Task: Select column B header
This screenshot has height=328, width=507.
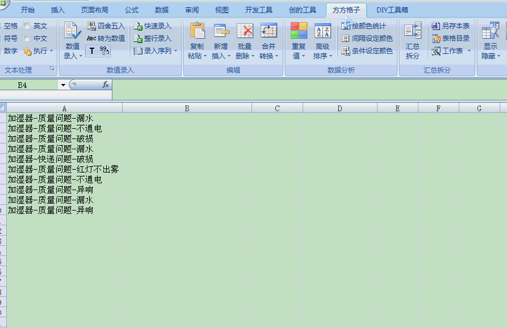Action: (187, 108)
